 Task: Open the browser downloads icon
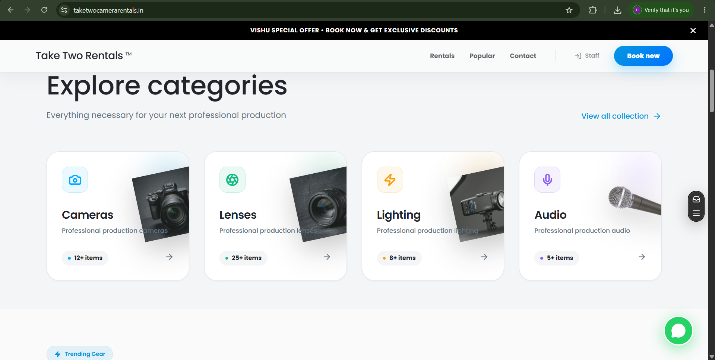tap(617, 10)
